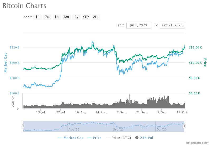The image size is (211, 145).
Task: Click Sep '20 in the navigator timeline
Action: pos(118,129)
